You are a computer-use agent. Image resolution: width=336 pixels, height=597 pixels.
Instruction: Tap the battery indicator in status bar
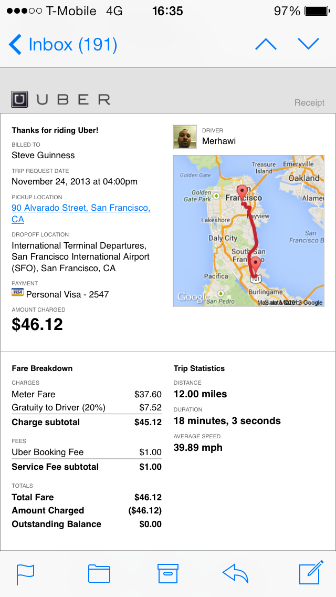coord(317,11)
